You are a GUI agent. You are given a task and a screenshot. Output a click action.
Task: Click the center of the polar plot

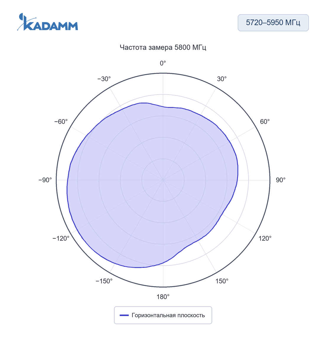pos(163,180)
